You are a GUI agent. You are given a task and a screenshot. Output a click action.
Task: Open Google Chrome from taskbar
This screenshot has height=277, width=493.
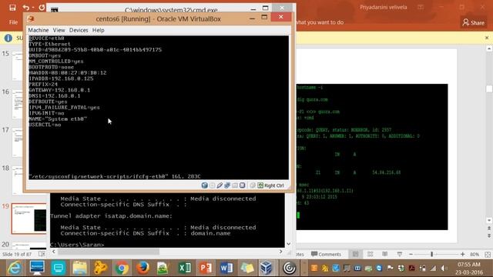122,268
